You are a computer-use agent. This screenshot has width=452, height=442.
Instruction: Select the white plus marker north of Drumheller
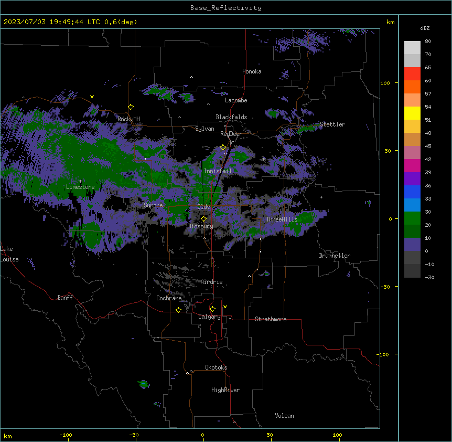click(x=321, y=197)
